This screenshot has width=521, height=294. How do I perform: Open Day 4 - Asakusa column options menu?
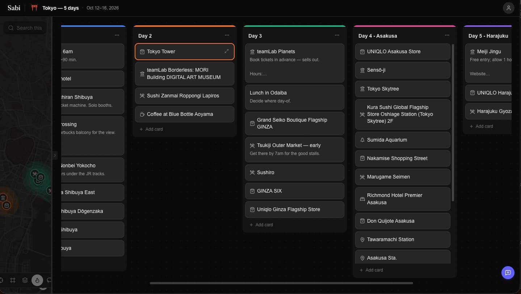447,35
